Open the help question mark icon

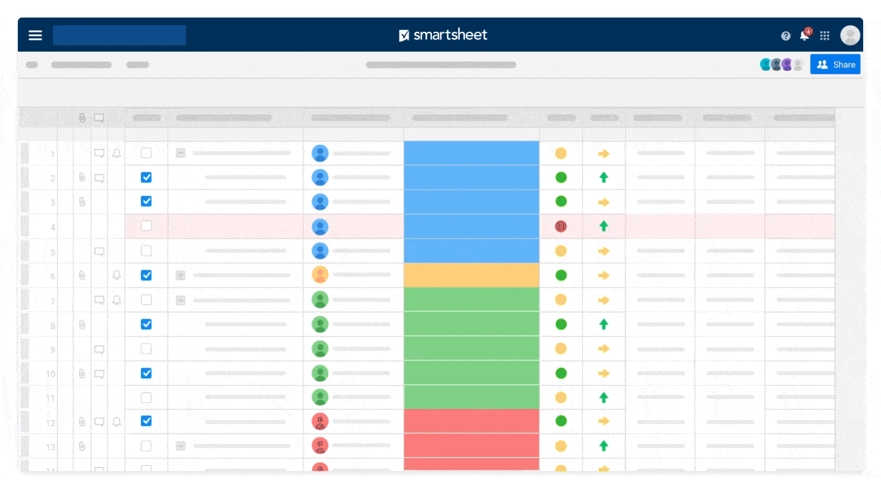pos(786,36)
